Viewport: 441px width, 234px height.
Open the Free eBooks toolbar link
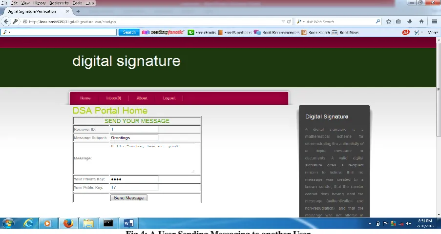click(x=202, y=32)
